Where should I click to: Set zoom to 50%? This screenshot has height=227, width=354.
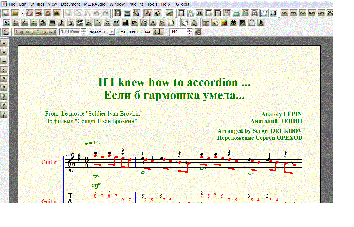pos(284,13)
